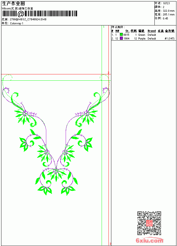
Task: Click the green stop marker '1' at top
Action: 104,27
